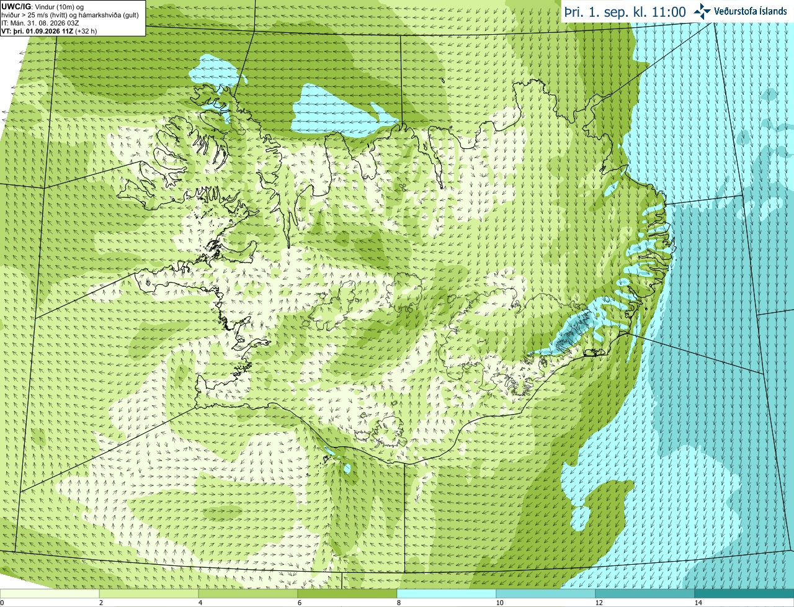Pick the darkest teal legend swatch above 14
This screenshot has width=794, height=607.
[744, 594]
